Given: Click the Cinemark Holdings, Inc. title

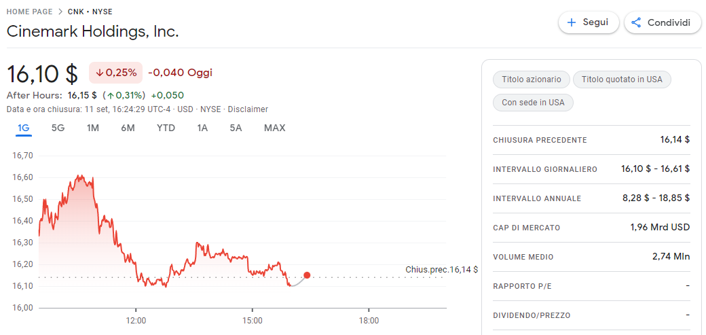Looking at the screenshot, I should (93, 31).
